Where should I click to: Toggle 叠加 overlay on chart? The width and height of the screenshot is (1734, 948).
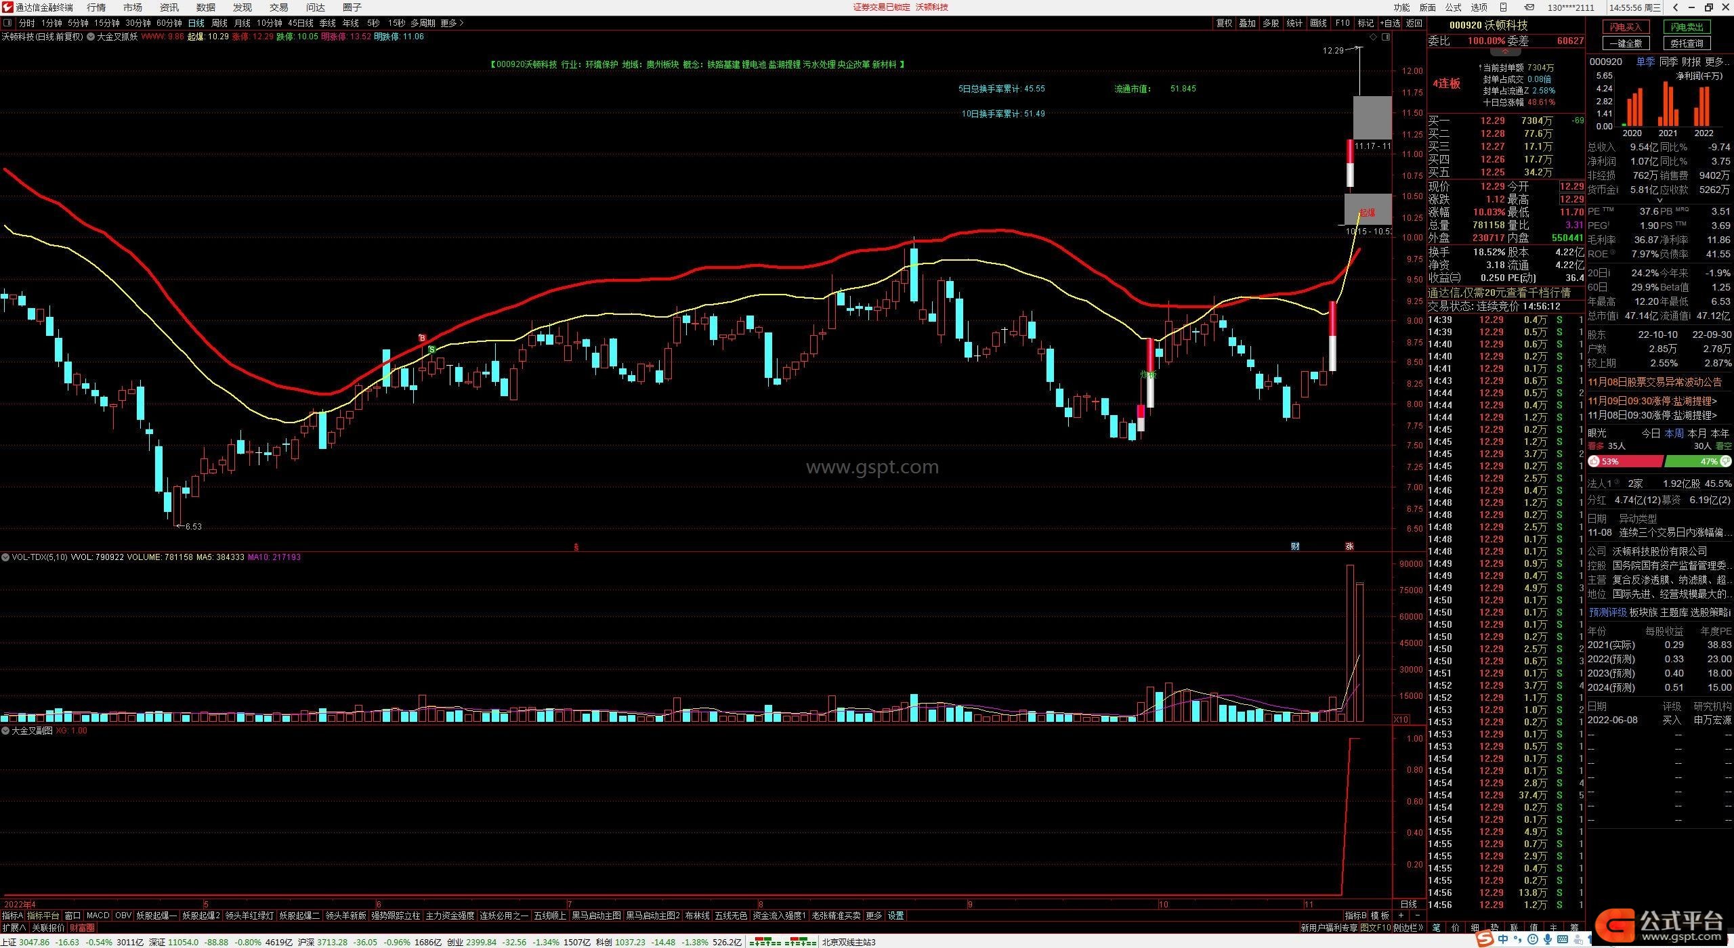click(x=1248, y=23)
